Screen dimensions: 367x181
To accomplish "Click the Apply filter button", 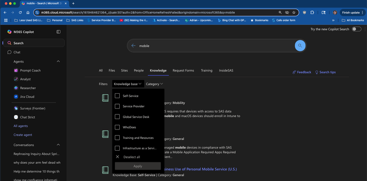I will 137,166.
